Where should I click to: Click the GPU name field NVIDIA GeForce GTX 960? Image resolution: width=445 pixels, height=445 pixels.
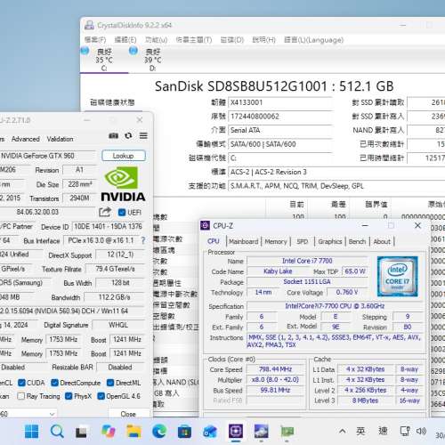pos(47,156)
